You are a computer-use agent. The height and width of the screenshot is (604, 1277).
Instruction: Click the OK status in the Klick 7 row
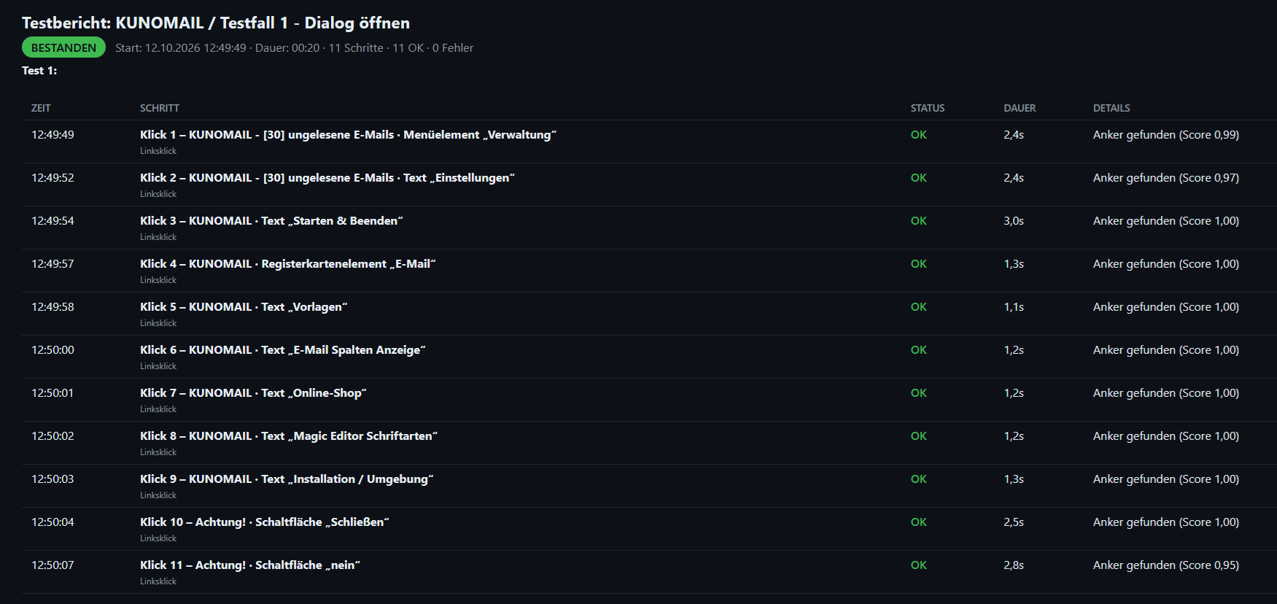click(919, 393)
